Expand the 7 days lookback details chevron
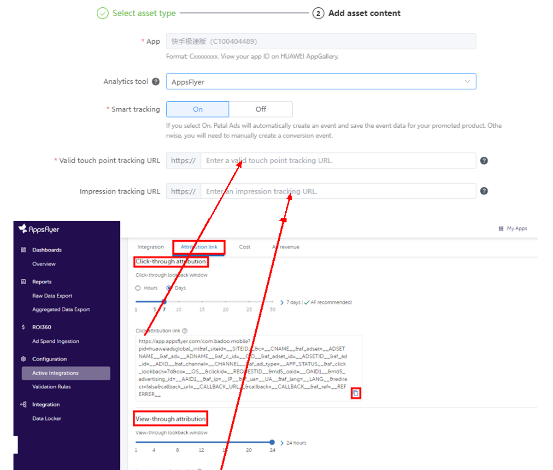Screen dimensions: 553x470 click(x=282, y=302)
